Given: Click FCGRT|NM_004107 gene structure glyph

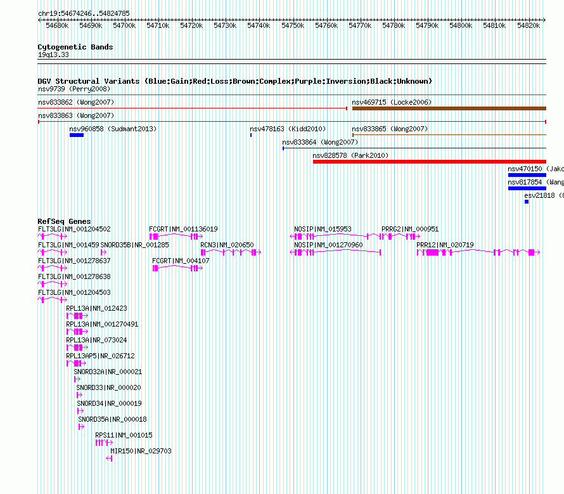Looking at the screenshot, I should (177, 268).
